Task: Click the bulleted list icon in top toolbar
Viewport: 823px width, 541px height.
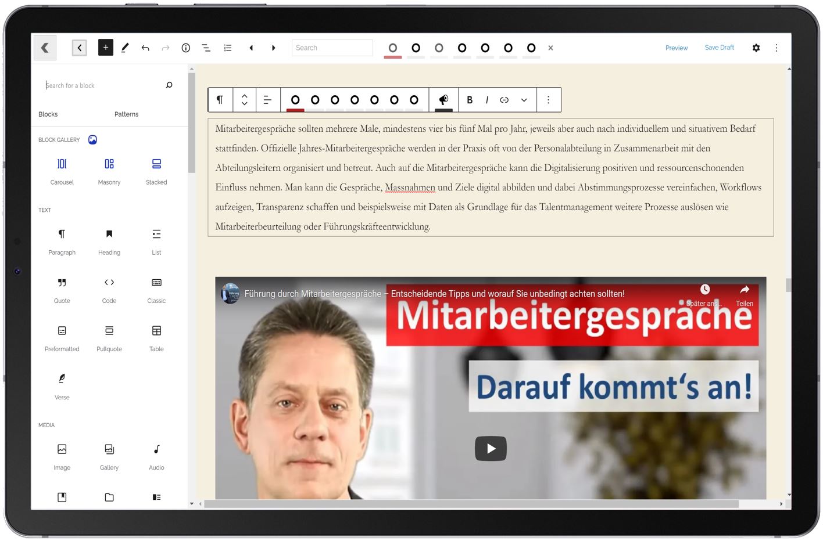Action: [x=228, y=48]
